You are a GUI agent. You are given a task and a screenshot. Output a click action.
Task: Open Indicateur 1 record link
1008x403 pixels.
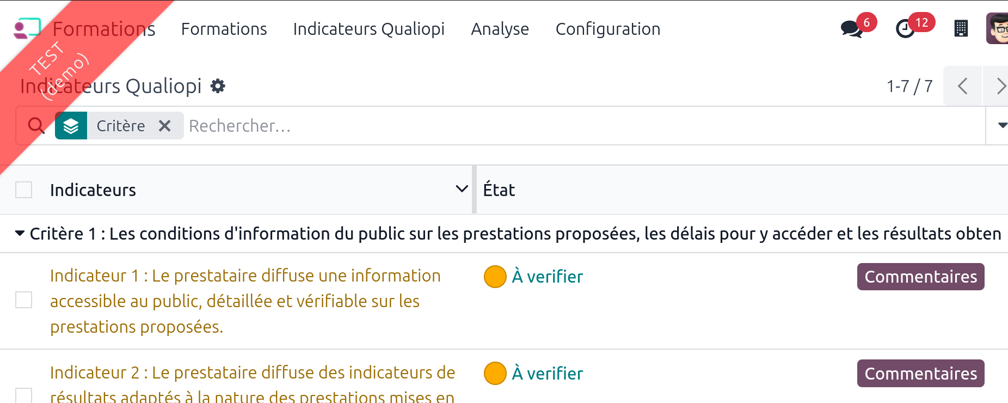pos(245,301)
